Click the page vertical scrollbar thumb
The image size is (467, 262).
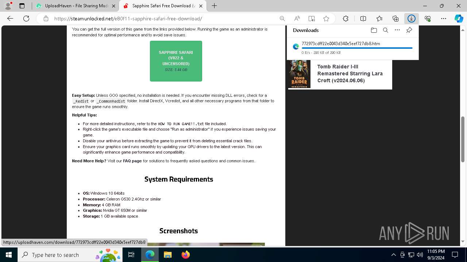[x=463, y=139]
